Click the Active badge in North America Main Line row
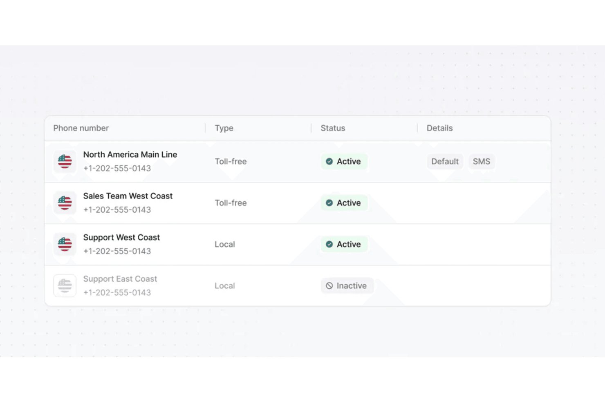This screenshot has width=605, height=403. point(344,162)
